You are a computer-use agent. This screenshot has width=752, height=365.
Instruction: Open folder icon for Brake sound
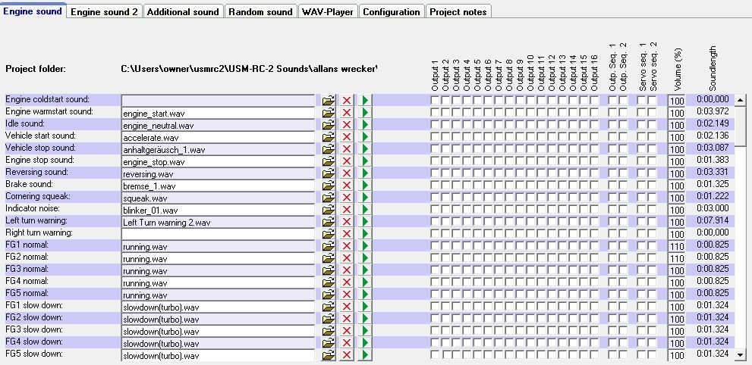[328, 185]
